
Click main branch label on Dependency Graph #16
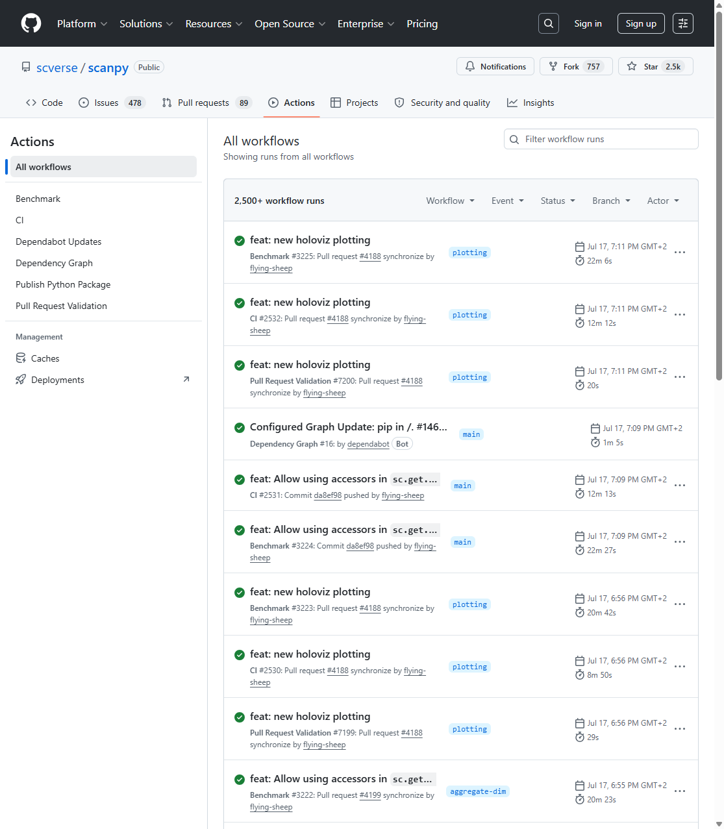tap(471, 434)
